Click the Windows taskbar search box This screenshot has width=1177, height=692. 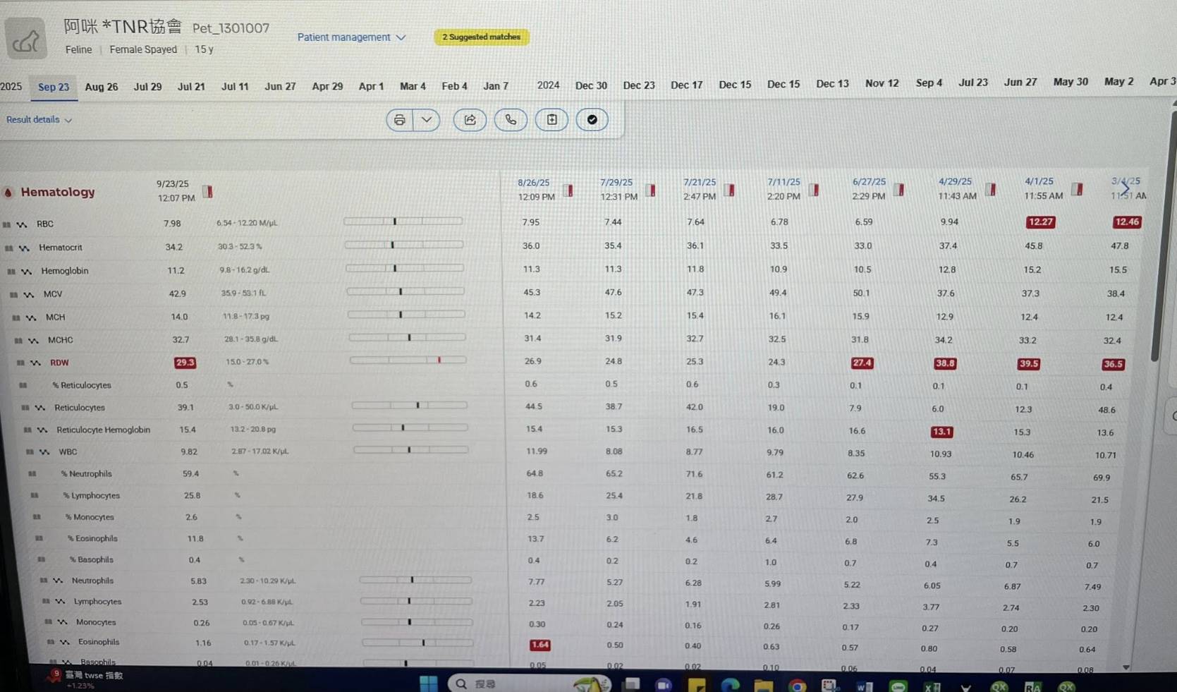point(494,684)
